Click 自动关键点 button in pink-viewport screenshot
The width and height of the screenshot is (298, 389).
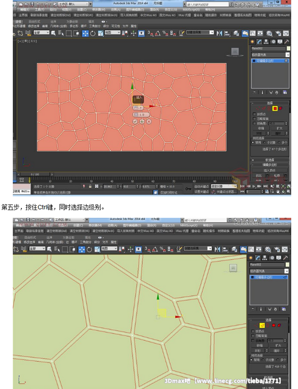pyautogui.click(x=201, y=186)
